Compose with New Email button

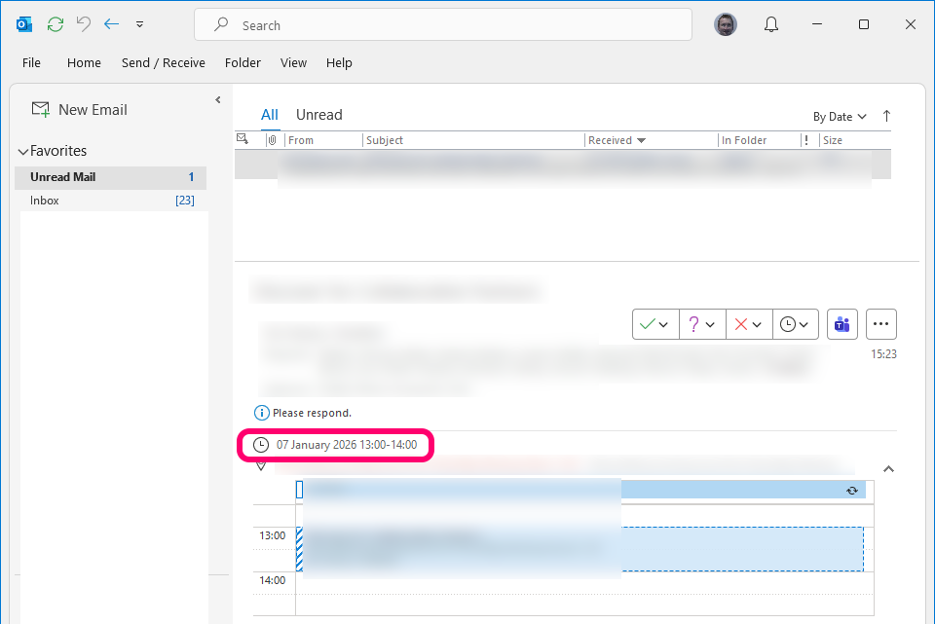(79, 110)
